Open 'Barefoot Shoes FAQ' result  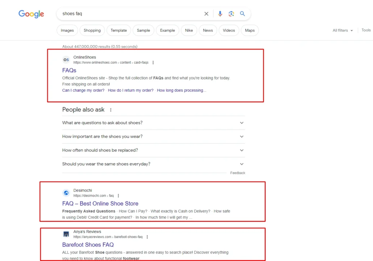point(88,245)
